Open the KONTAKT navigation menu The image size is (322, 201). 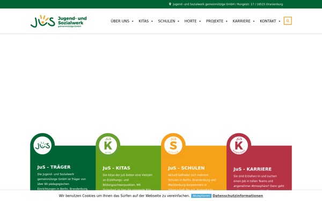click(270, 21)
